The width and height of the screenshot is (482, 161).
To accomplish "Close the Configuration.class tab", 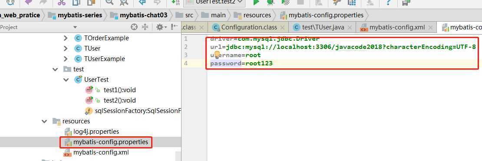I will [282, 28].
